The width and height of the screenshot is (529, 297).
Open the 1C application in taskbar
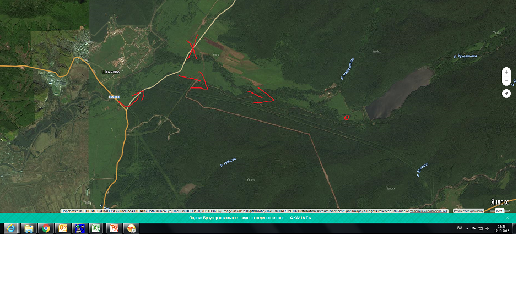coord(131,228)
